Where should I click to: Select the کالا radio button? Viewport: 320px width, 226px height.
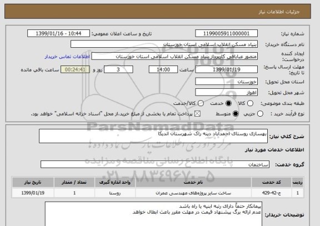click(x=250, y=103)
